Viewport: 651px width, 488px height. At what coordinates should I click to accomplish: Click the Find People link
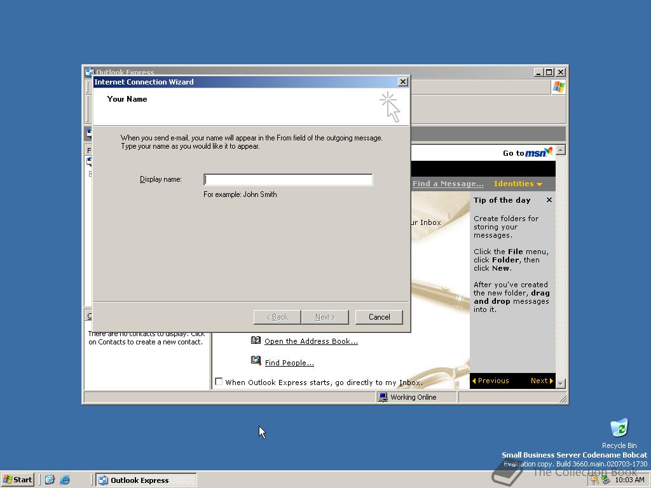[289, 363]
